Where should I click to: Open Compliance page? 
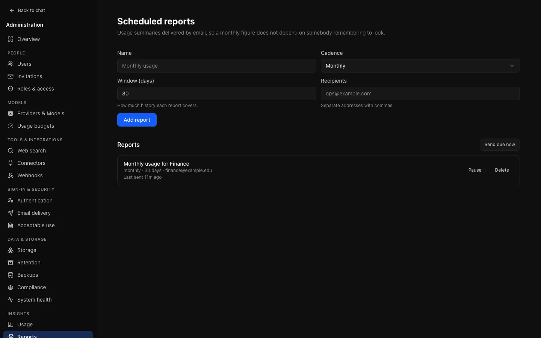pos(48,287)
